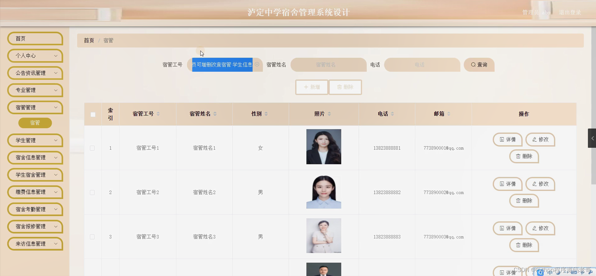
Task: Go to 首页 in sidebar
Action: point(35,39)
